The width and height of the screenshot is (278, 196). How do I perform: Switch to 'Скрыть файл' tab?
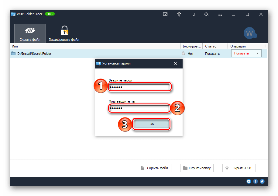tap(30, 33)
